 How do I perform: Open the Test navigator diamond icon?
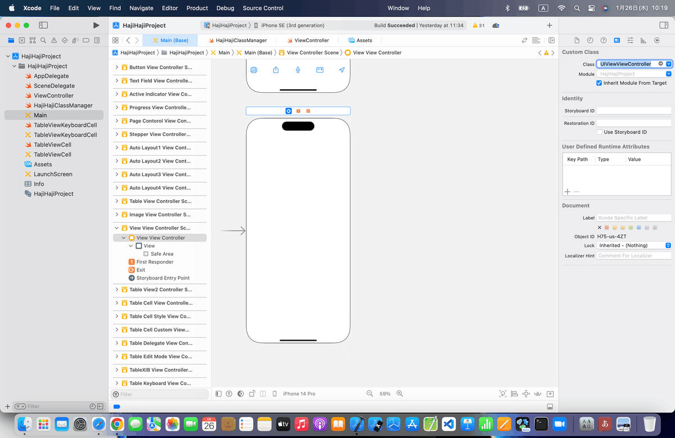tap(65, 40)
